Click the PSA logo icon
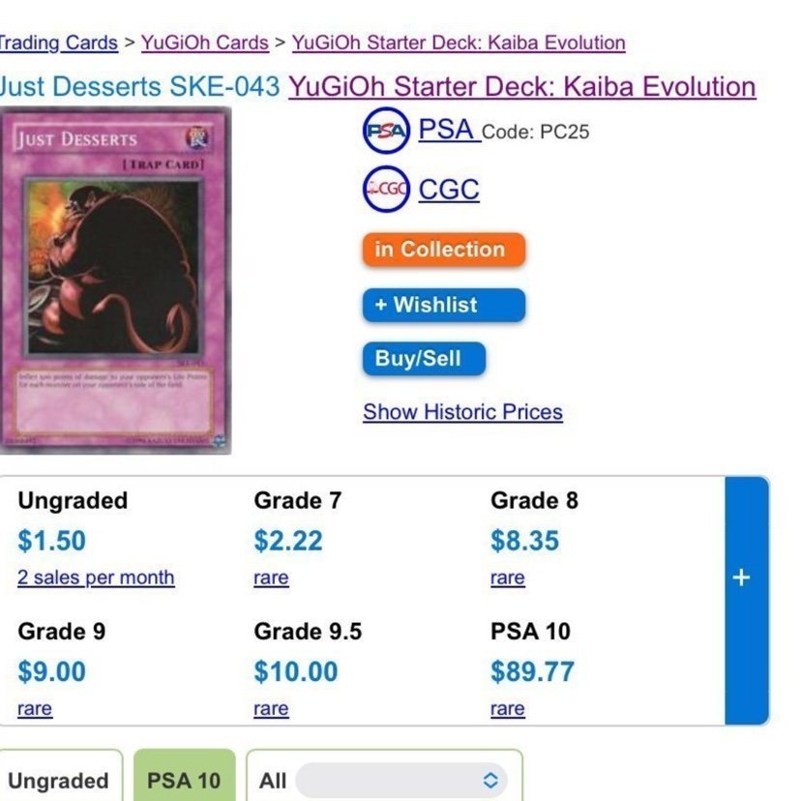Screen dimensions: 801x801 (x=386, y=133)
